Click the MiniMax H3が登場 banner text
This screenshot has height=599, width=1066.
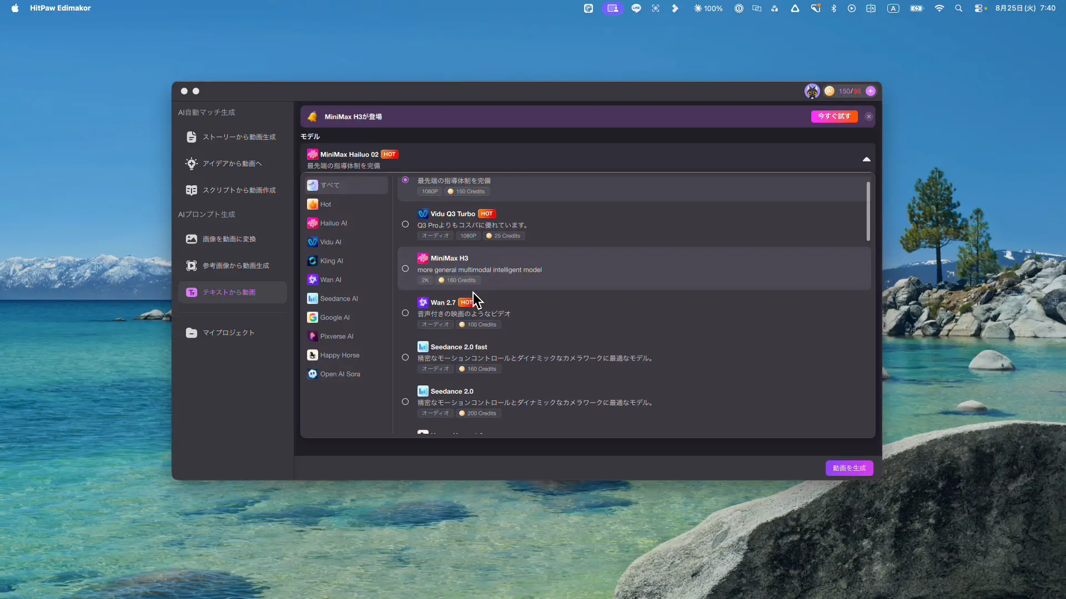[353, 116]
